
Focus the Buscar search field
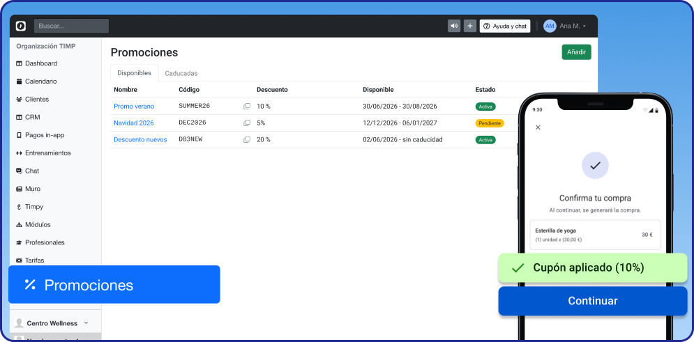click(71, 26)
